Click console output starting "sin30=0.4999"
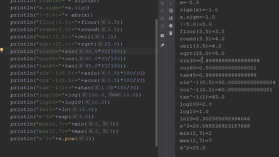Image resolution: width=279 pixels, height=157 pixels. 220,61
